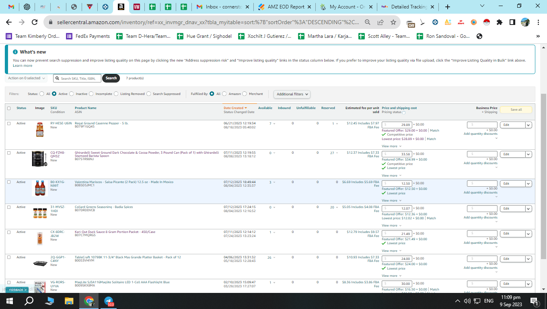Open the Edit dropdown arrow for Regal Cayenne Pepper
The height and width of the screenshot is (309, 547).
pyautogui.click(x=528, y=125)
